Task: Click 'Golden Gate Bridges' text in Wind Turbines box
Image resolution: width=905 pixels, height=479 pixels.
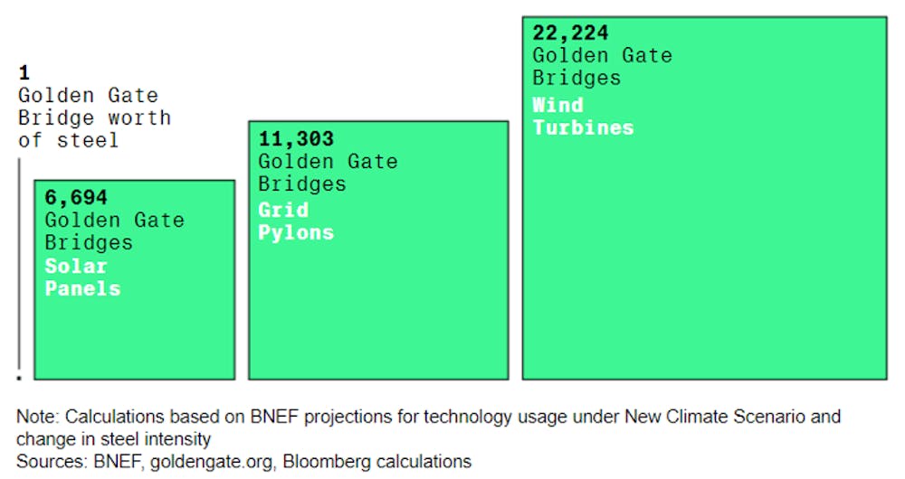Action: coord(602,67)
